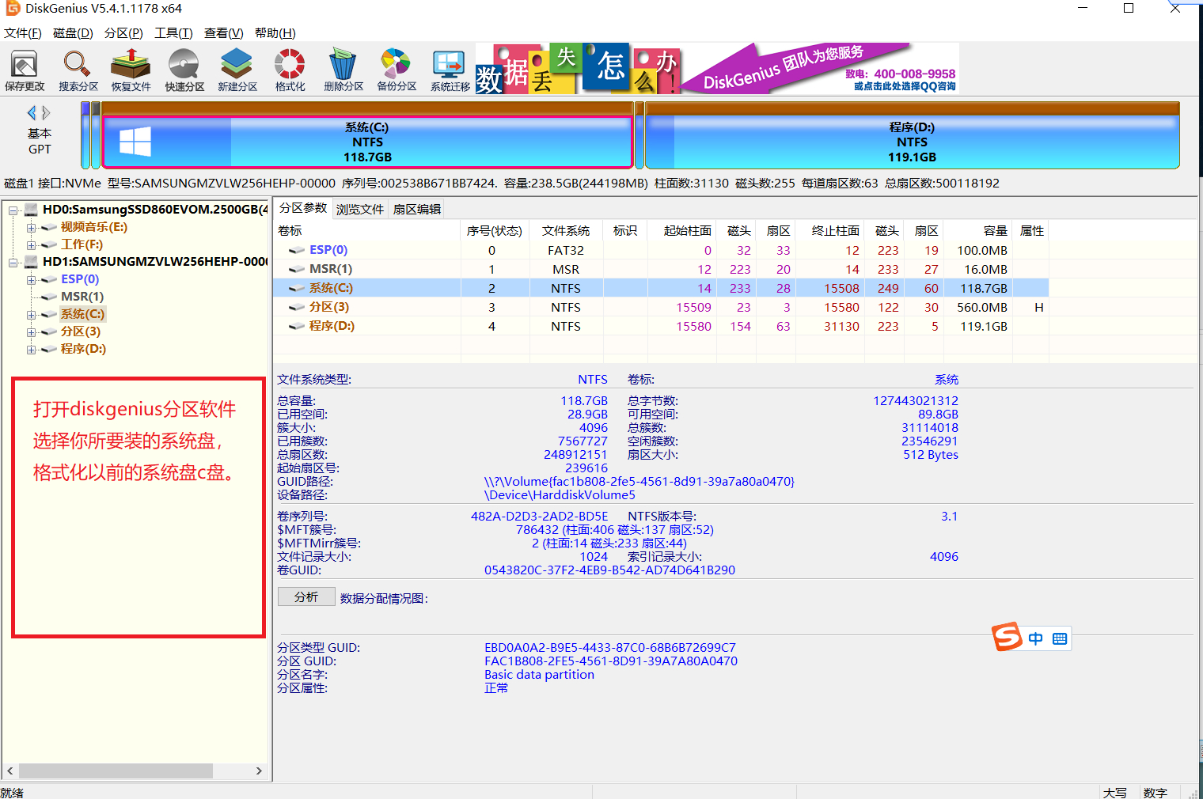Click the Format (格式化) toolbar icon
Screen dimensions: 1203x799
[x=290, y=70]
